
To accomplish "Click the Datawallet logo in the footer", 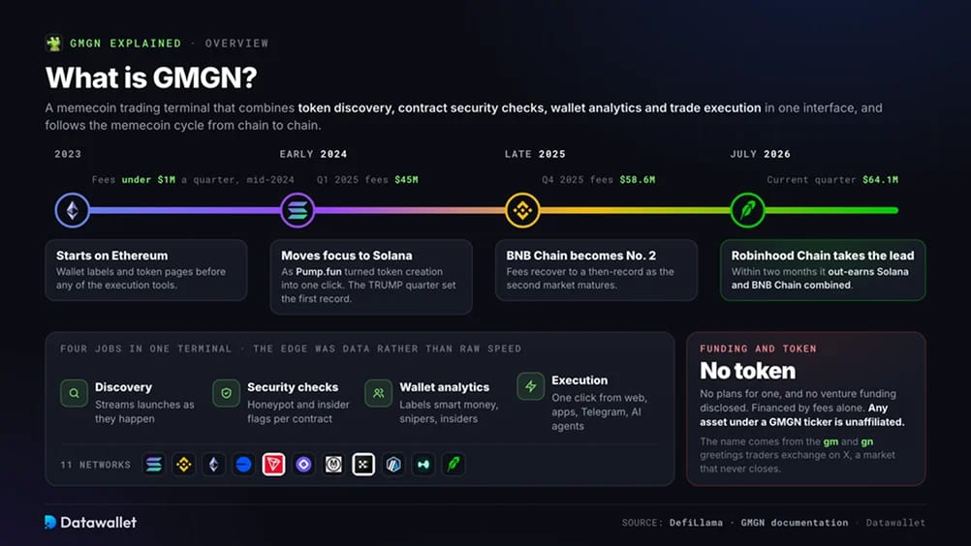I will click(x=50, y=523).
